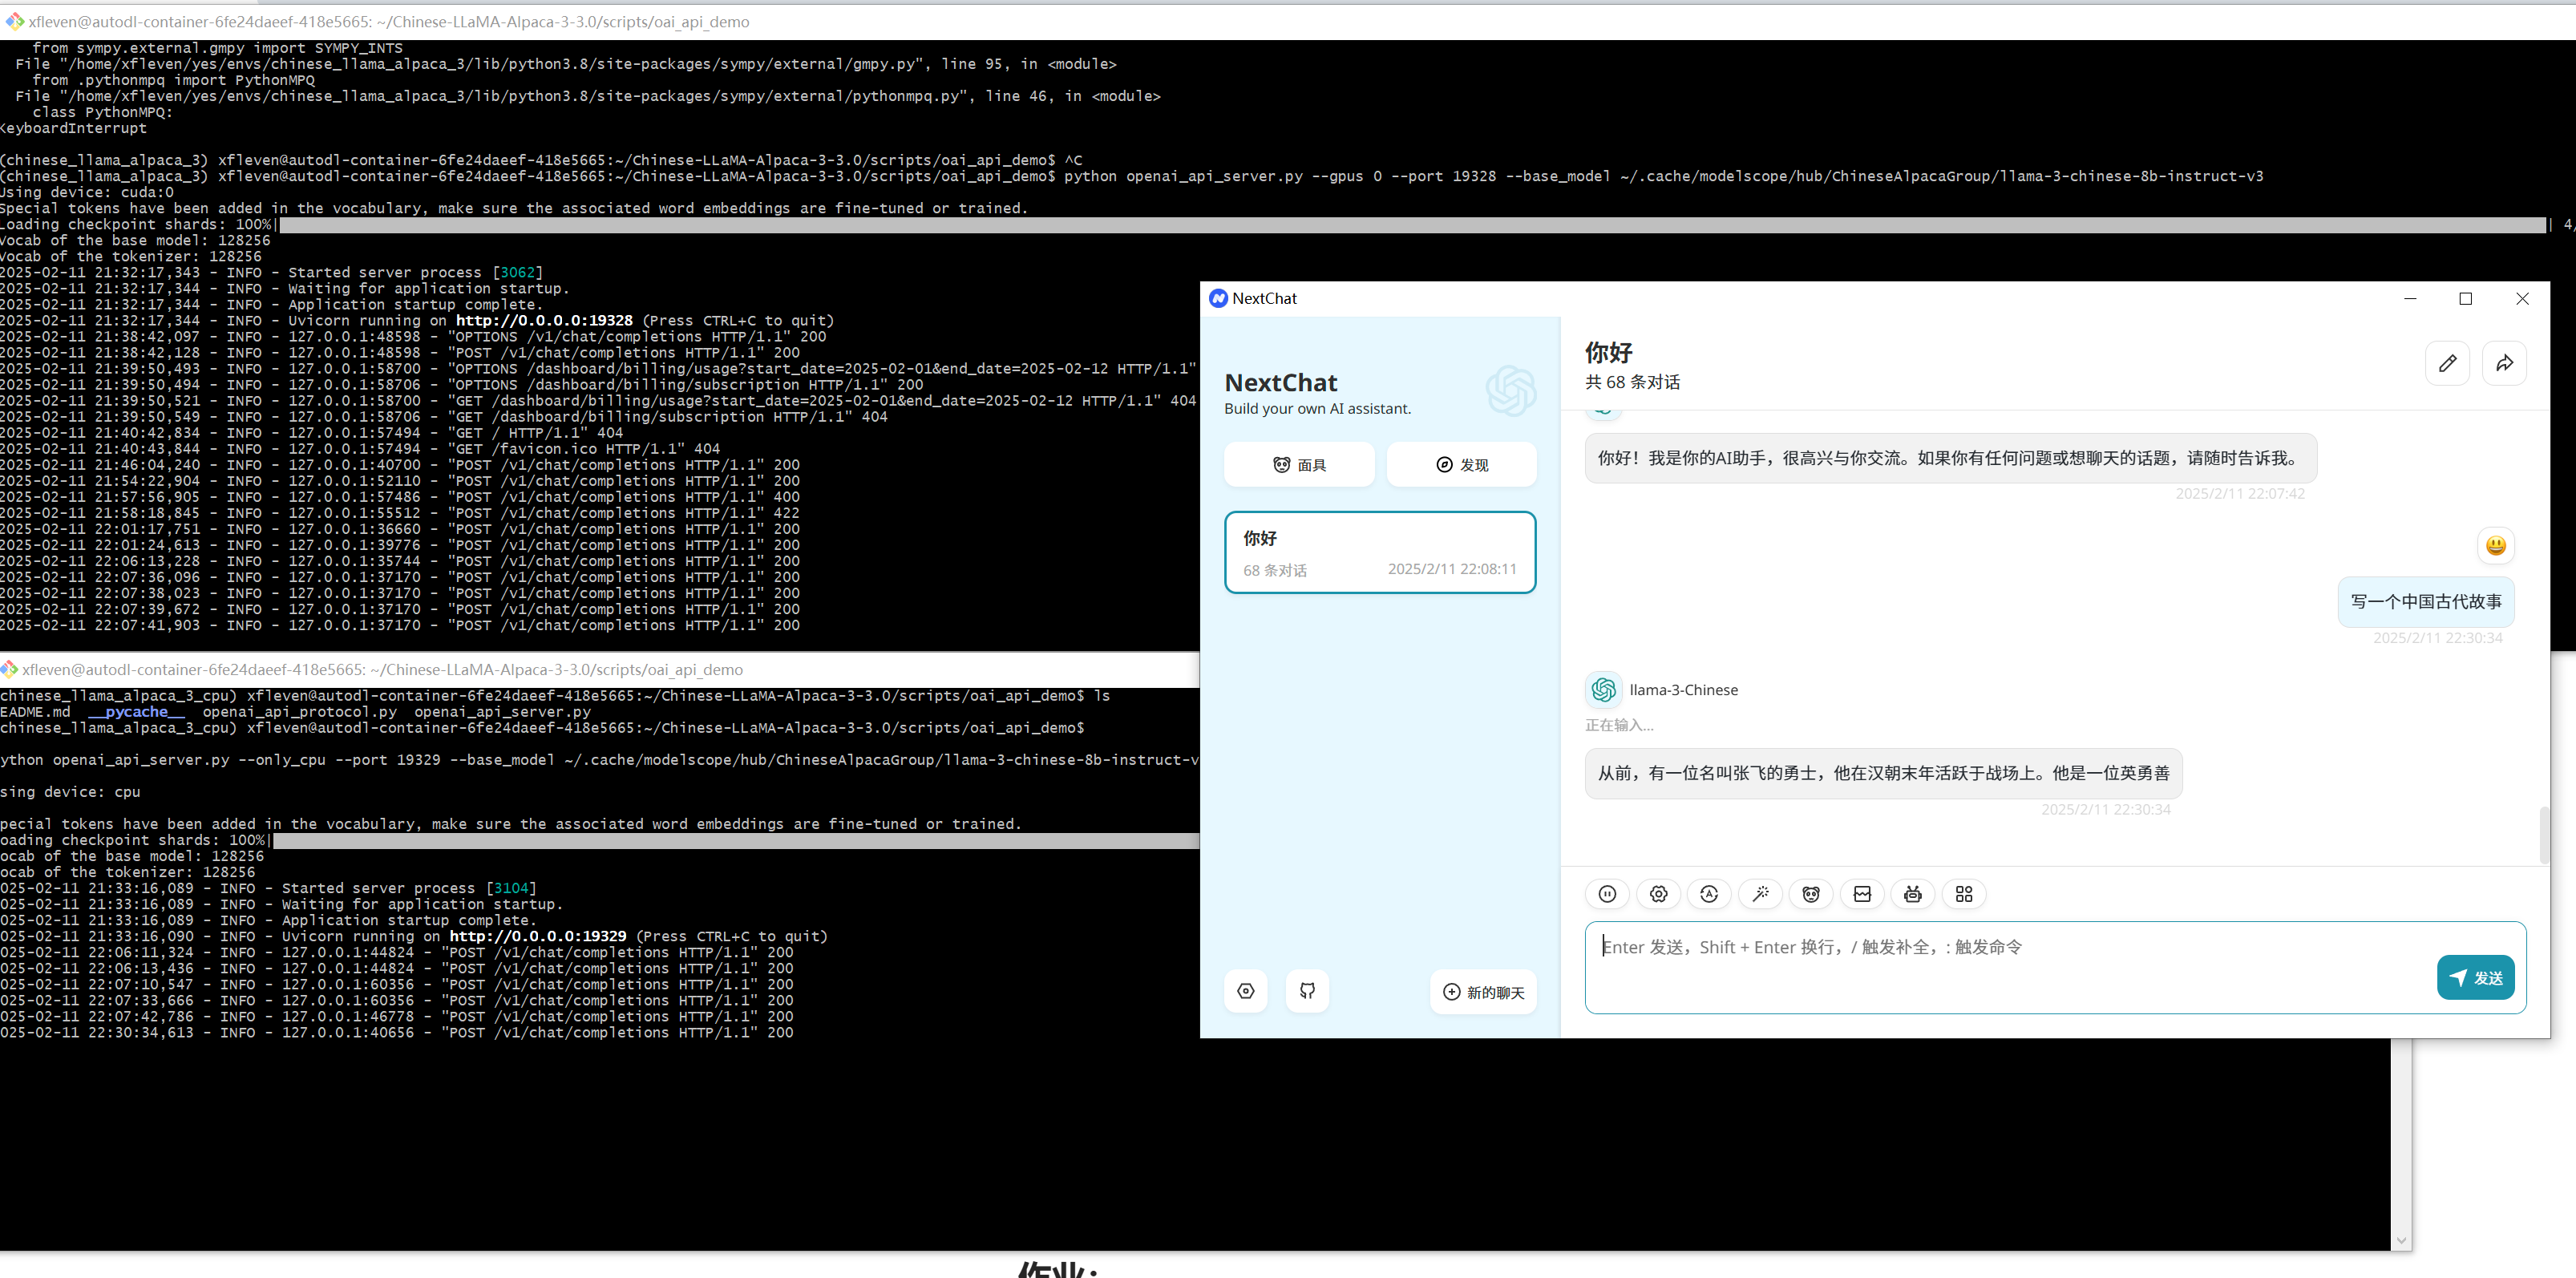Click the 21:58:18,845 log line ending in 422
Image resolution: width=2576 pixels, height=1278 pixels.
click(400, 512)
